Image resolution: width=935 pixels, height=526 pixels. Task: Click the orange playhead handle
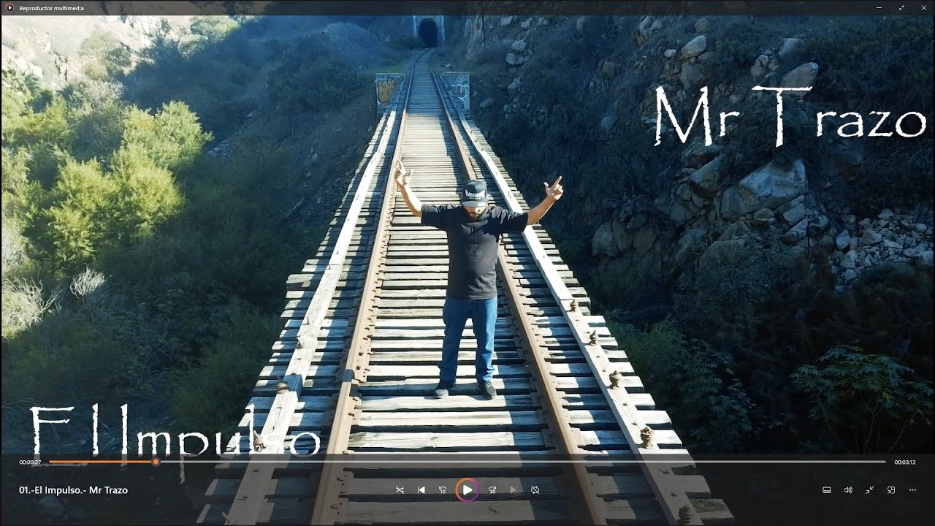(156, 462)
